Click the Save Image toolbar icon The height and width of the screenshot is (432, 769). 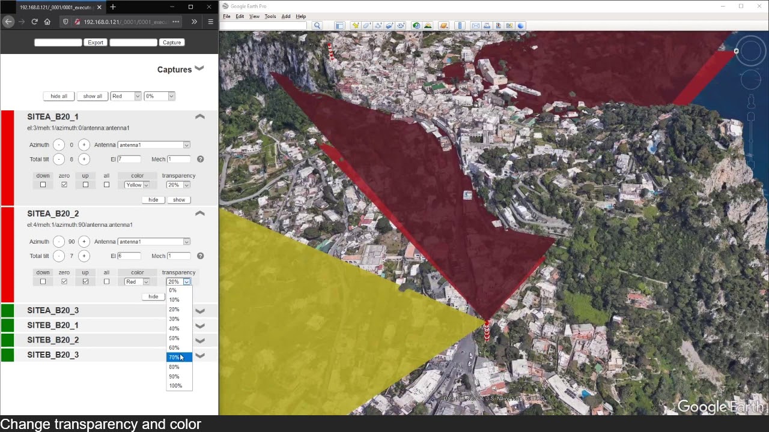pos(499,25)
